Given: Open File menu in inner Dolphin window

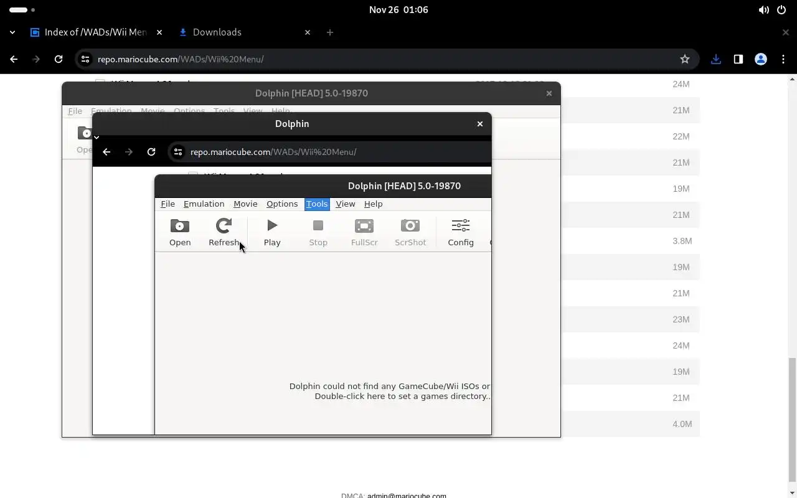Looking at the screenshot, I should click(167, 204).
